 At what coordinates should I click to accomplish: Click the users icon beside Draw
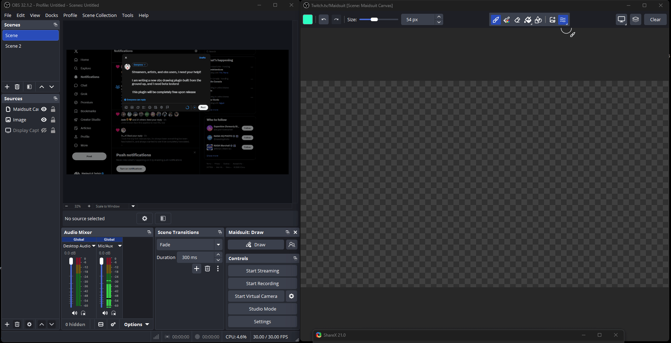coord(292,245)
